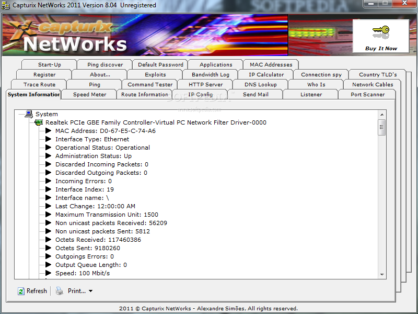Click the green Refresh icon

click(x=21, y=291)
